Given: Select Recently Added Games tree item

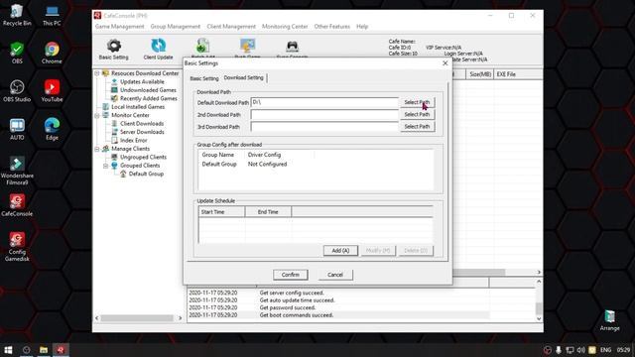Looking at the screenshot, I should 148,98.
